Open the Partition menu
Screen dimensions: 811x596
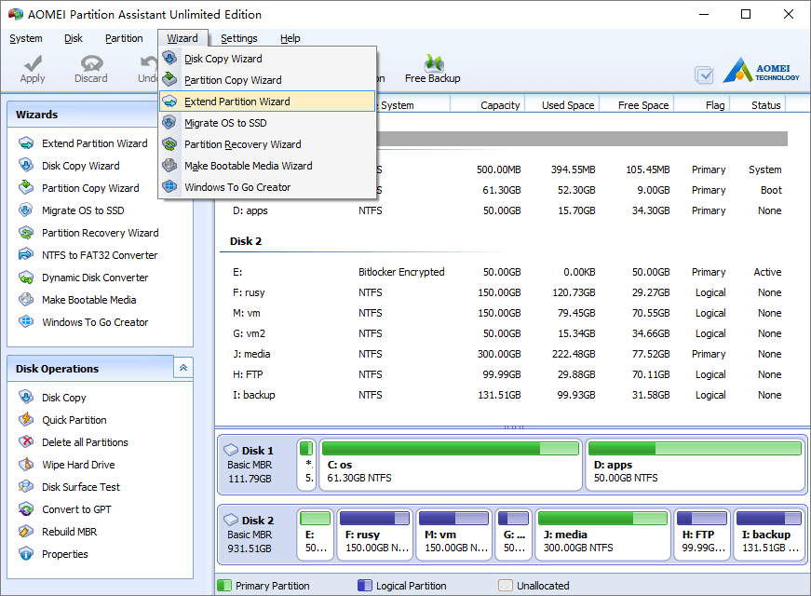[124, 38]
